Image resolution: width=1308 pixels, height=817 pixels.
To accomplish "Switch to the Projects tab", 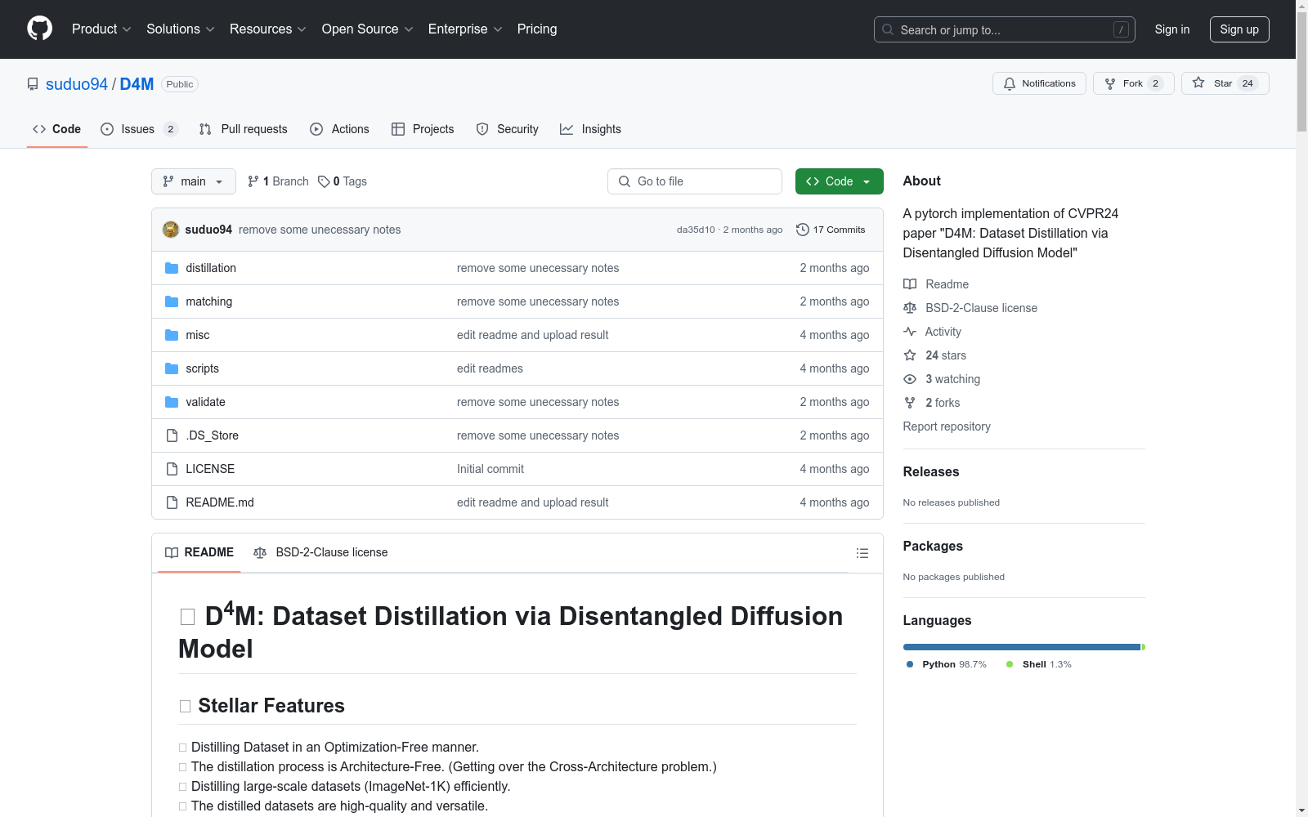I will (423, 129).
